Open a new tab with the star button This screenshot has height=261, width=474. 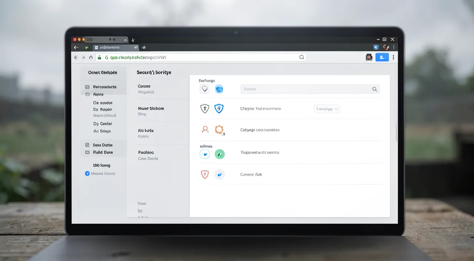coord(144,47)
